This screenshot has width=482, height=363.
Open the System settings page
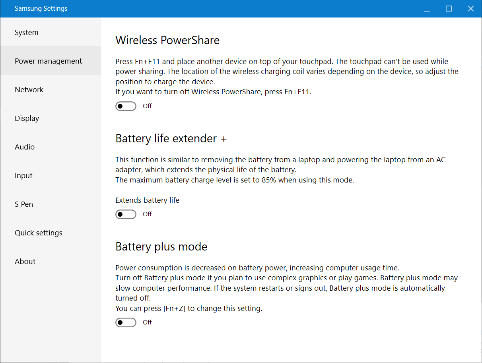tap(50, 33)
